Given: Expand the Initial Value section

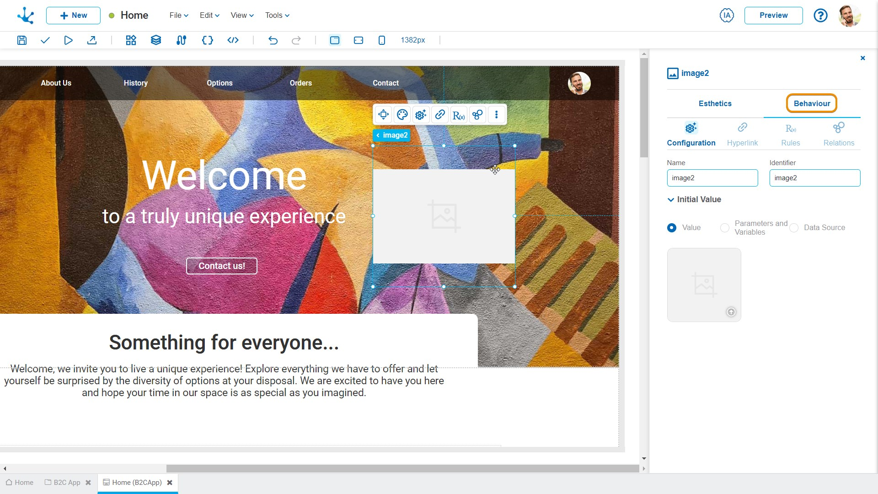Looking at the screenshot, I should [x=670, y=199].
